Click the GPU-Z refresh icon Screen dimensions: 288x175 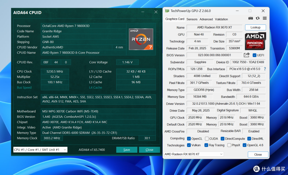pyautogui.click(x=258, y=18)
